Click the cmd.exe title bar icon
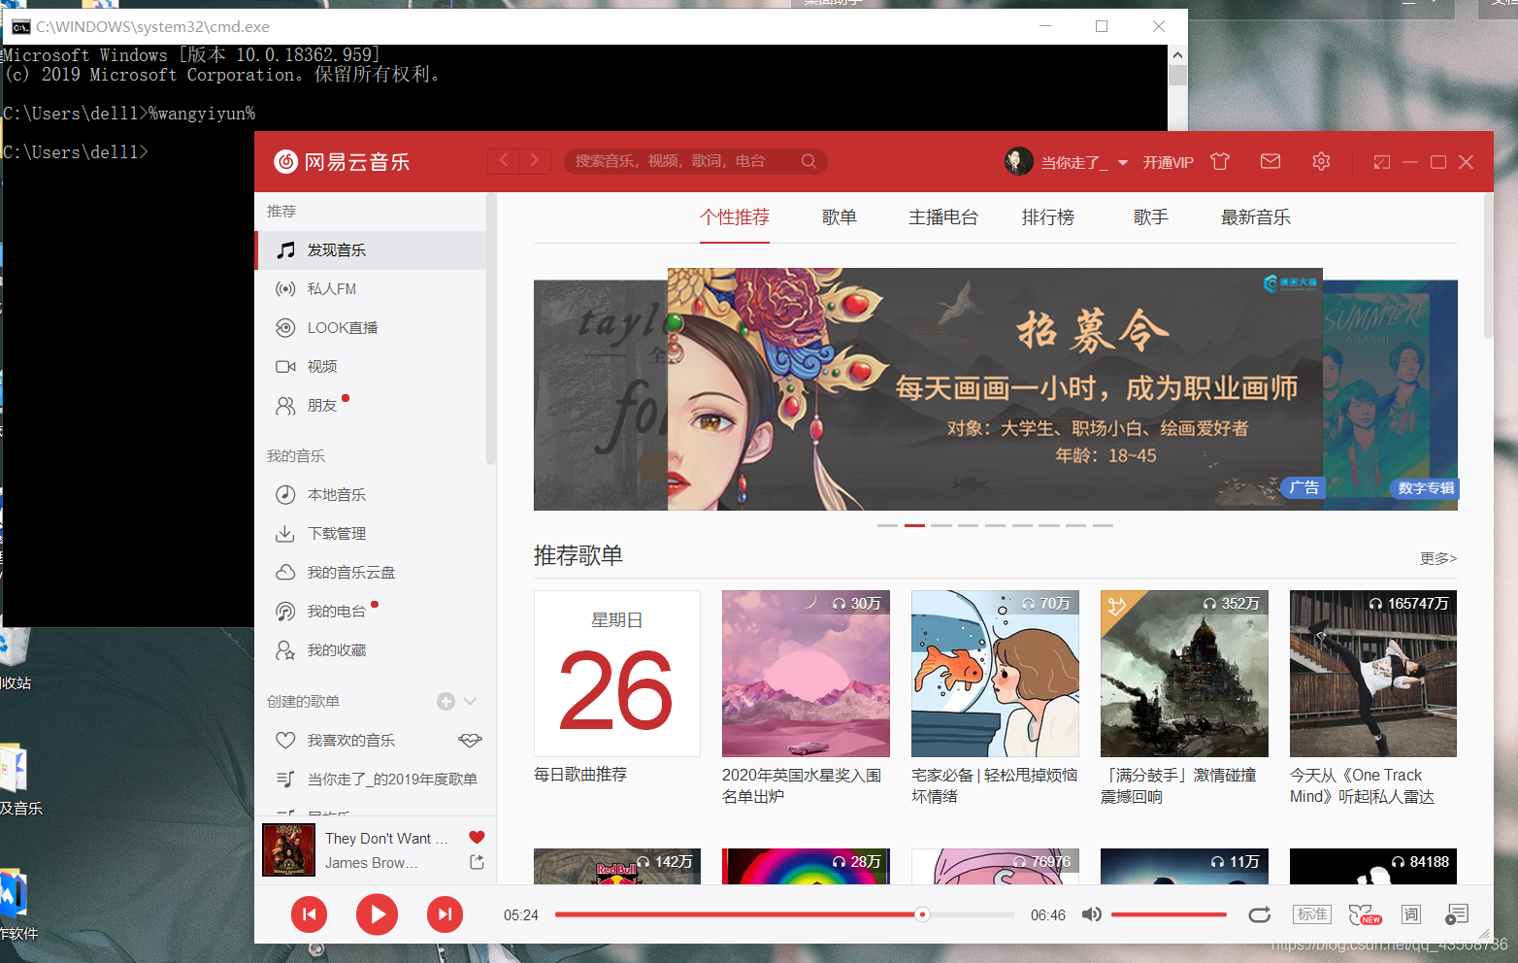Viewport: 1518px width, 963px height. click(x=20, y=27)
